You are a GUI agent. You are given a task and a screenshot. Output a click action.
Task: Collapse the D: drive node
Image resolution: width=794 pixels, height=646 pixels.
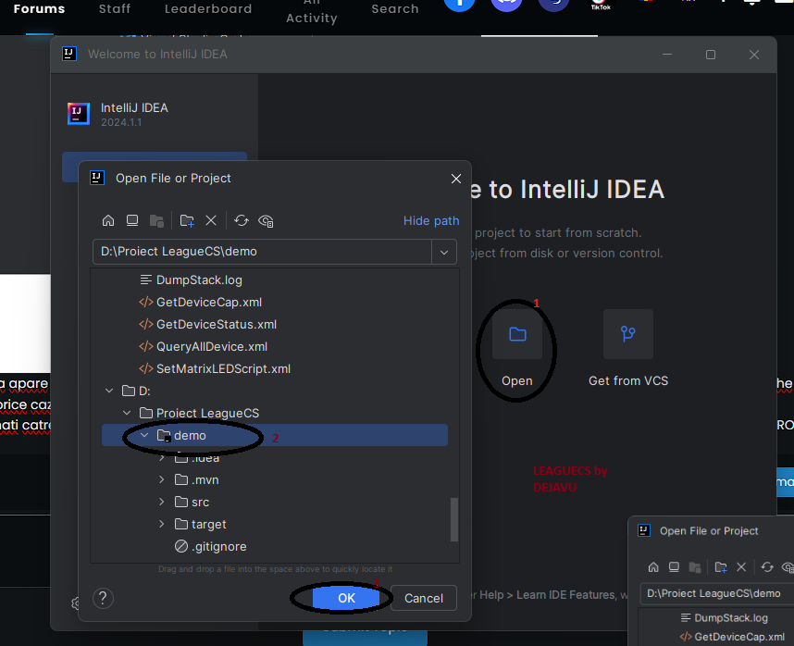(109, 391)
